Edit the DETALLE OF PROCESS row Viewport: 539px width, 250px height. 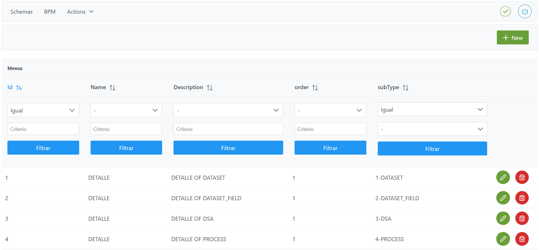click(503, 239)
